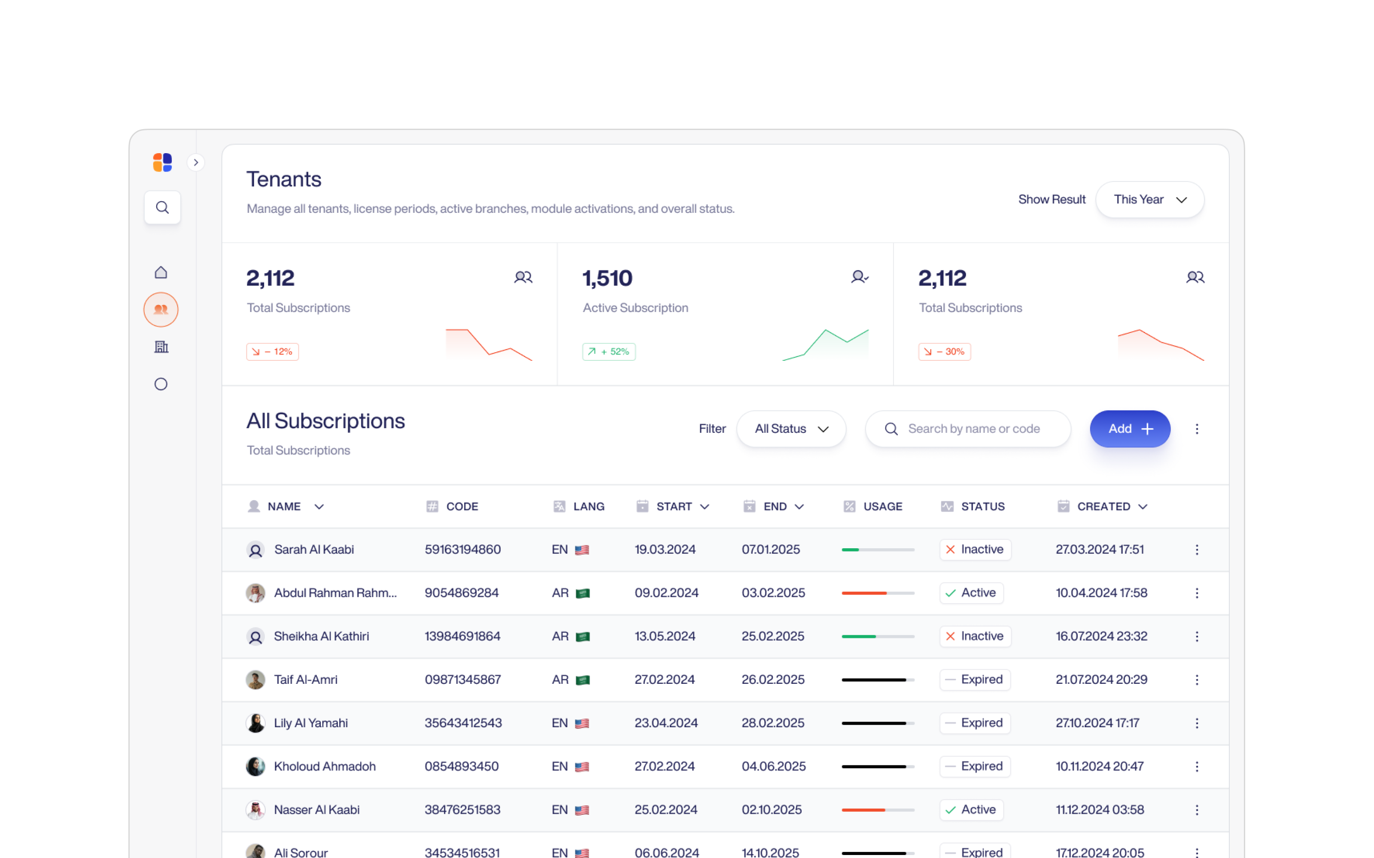Click Sheikha Al Kathiri's avatar icon
Viewport: 1374px width, 858px height.
pyautogui.click(x=255, y=637)
